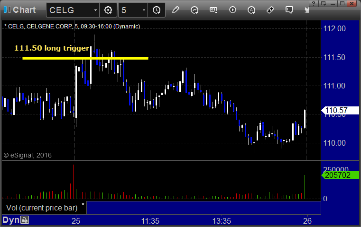Select the yellow 111.50 trigger line
The height and width of the screenshot is (227, 361).
point(85,58)
